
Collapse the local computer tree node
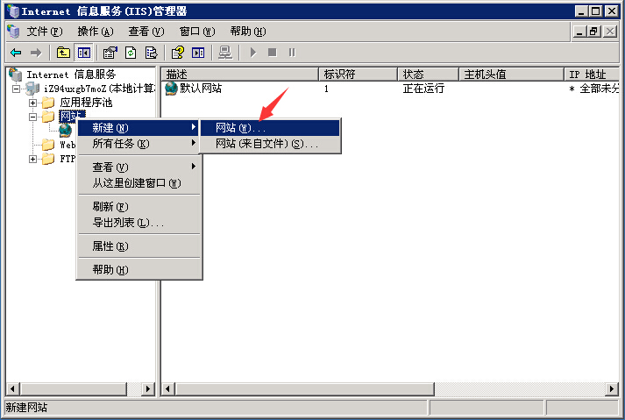point(18,89)
